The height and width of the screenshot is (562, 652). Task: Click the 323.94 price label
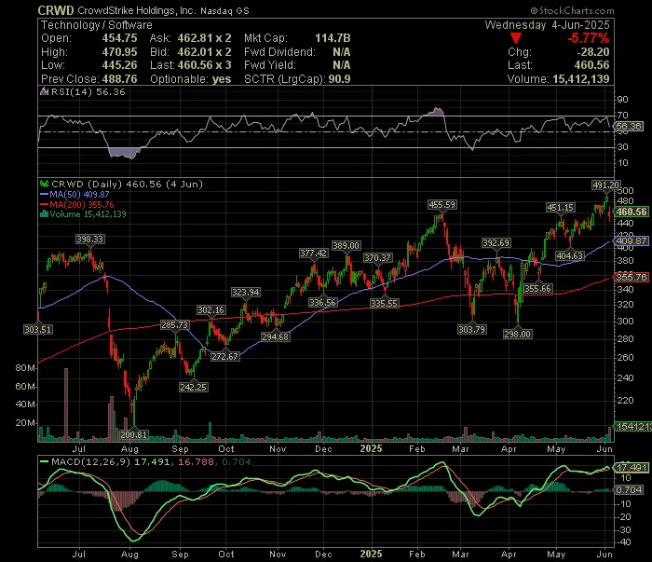(246, 292)
